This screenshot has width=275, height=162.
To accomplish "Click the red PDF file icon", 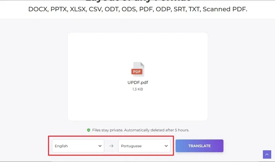I will click(x=138, y=69).
